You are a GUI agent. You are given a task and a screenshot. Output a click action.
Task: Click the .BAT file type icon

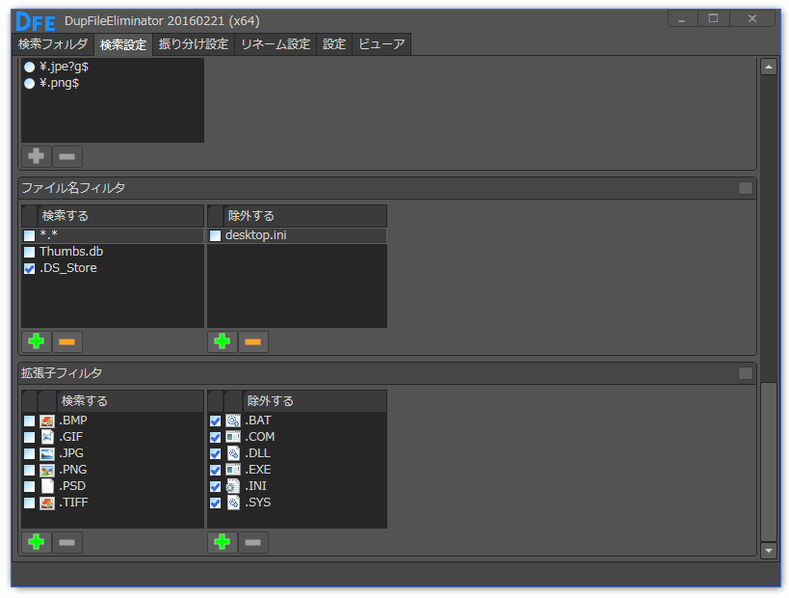pos(233,421)
